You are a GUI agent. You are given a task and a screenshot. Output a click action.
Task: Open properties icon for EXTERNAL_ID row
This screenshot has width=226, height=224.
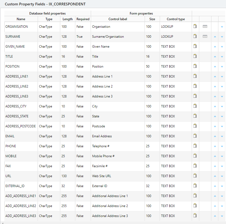(x=195, y=186)
